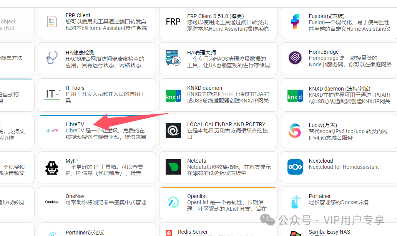Screen dimensions: 397x236
Task: Open the Lucky(万吉) title
Action: [323, 125]
